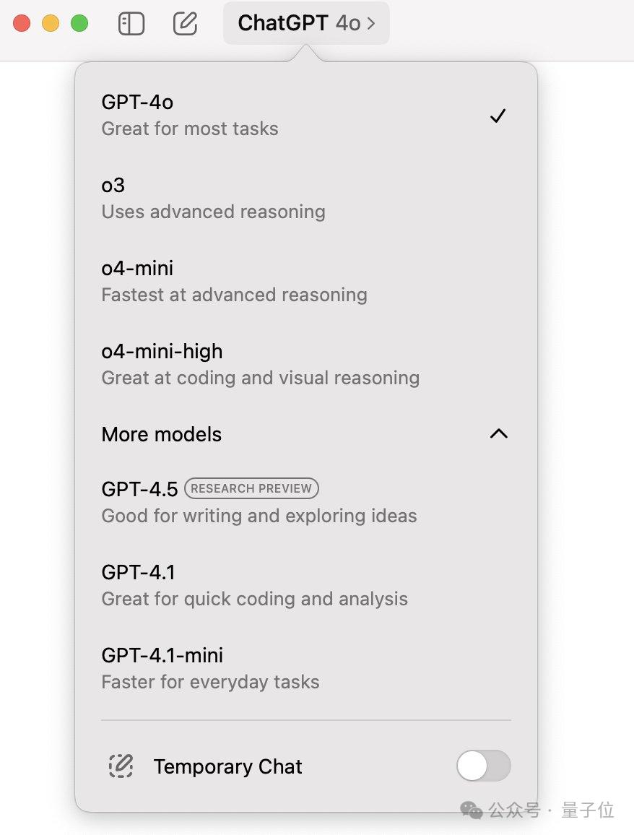634x835 pixels.
Task: Open the ChatGPT 4o model dropdown
Action: (x=306, y=24)
